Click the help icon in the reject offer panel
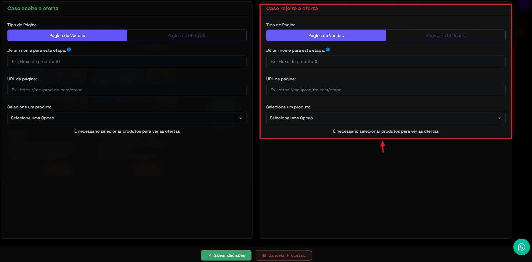532x262 pixels. click(328, 50)
